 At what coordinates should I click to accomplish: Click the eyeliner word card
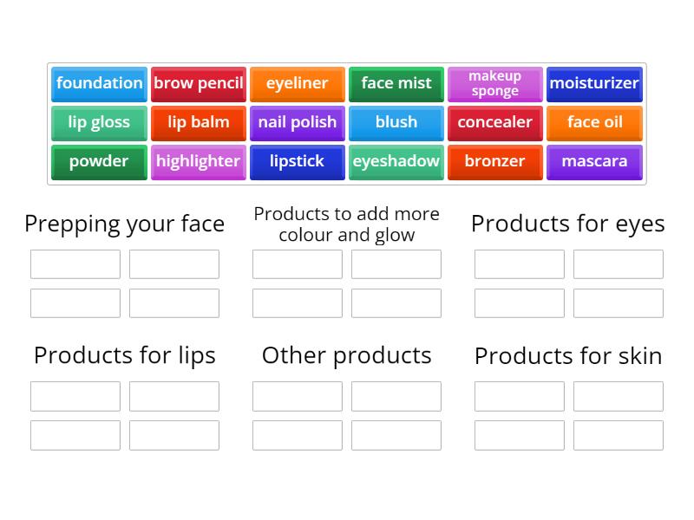tap(298, 84)
